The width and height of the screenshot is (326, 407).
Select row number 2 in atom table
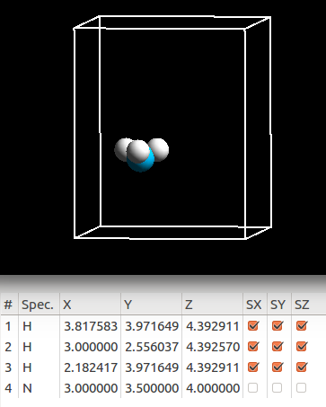(x=8, y=347)
